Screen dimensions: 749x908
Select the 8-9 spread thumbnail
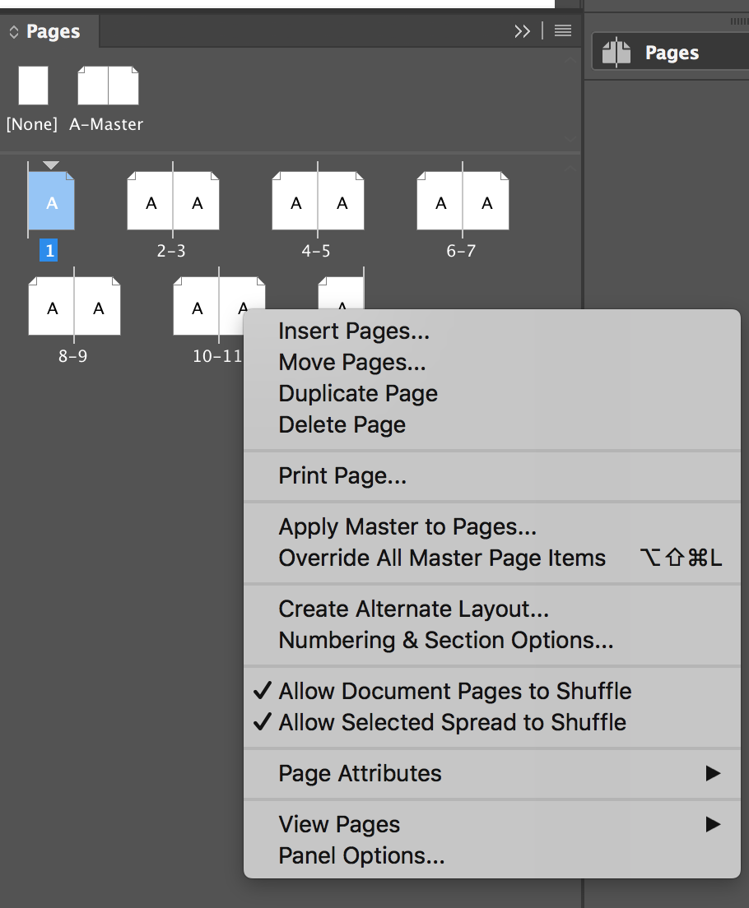74,308
